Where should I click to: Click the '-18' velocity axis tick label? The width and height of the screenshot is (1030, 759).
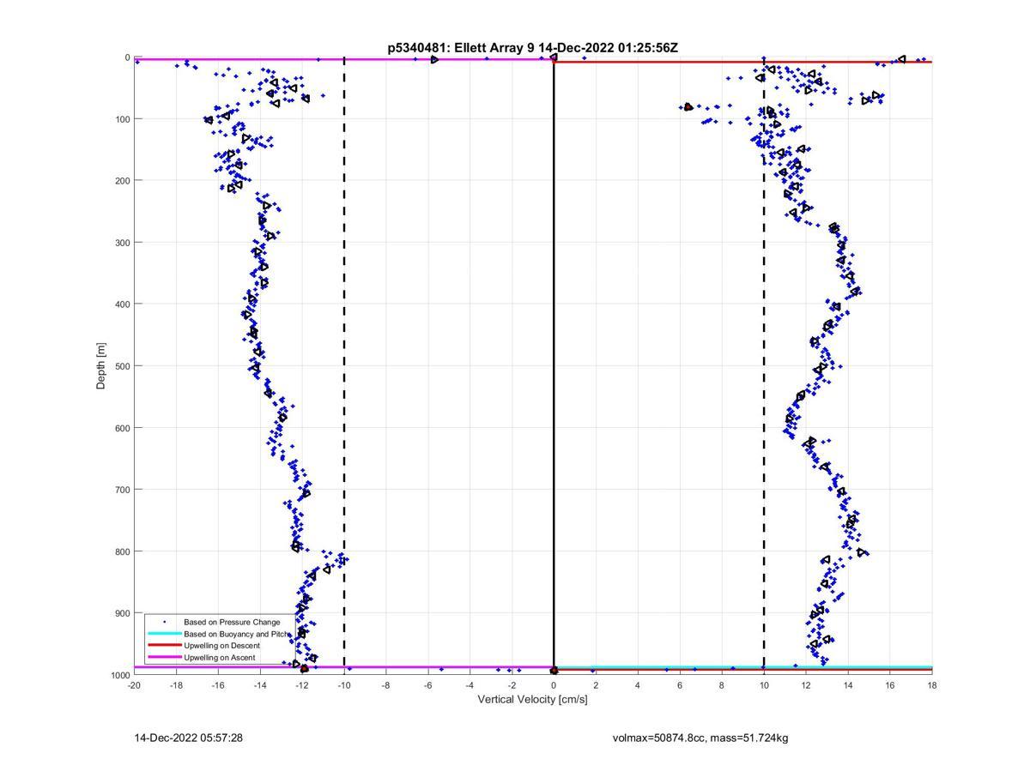tap(176, 685)
